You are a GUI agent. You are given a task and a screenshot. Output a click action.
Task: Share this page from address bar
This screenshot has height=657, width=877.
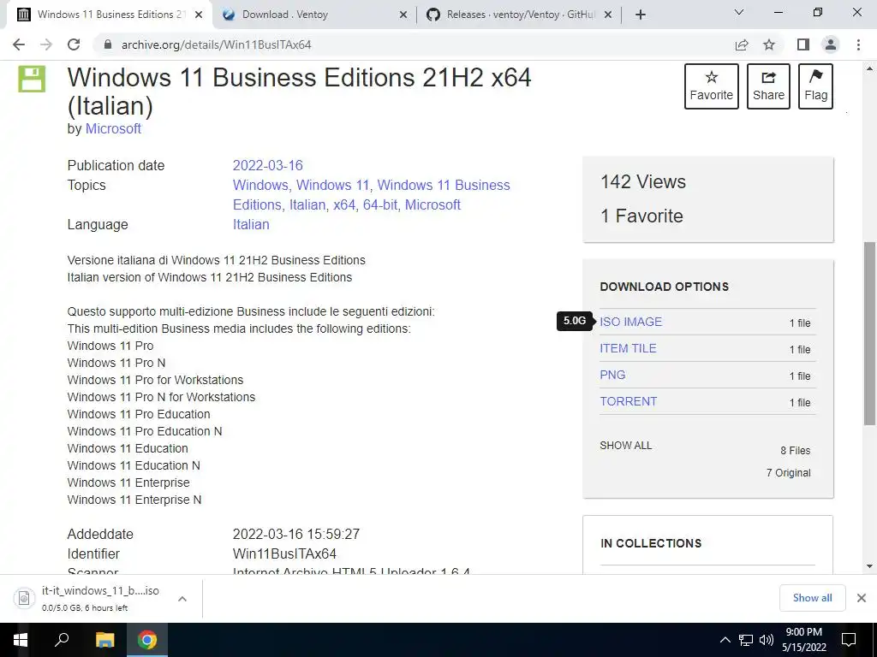[742, 44]
